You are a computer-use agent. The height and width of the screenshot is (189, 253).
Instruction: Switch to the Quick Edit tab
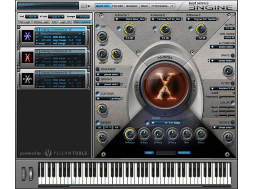pos(103,6)
